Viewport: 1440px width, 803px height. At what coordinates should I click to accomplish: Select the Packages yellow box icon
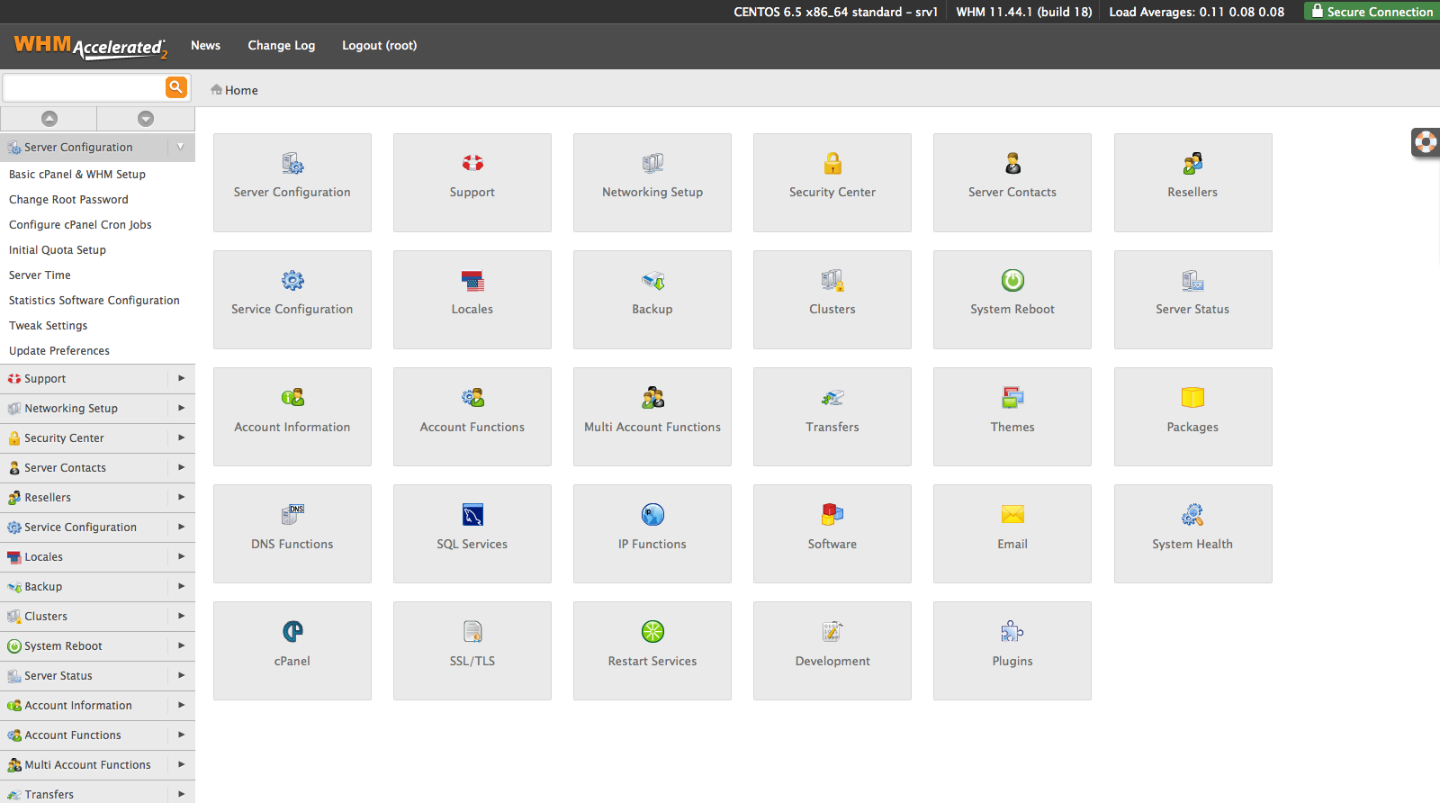(1192, 398)
